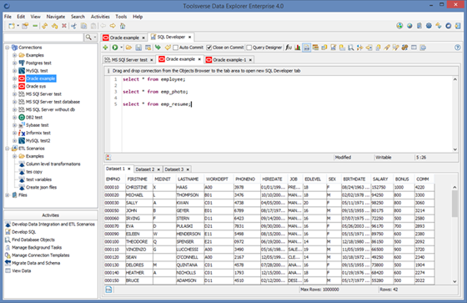Click the connections search input field
Viewport: 467px width, 303px height.
pyautogui.click(x=43, y=38)
